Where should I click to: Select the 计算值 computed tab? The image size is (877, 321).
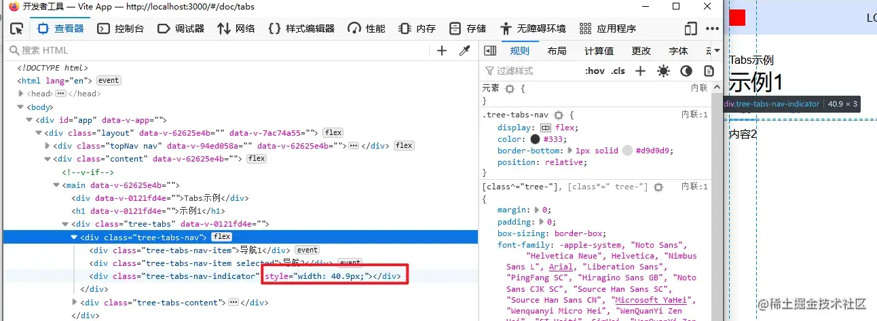point(599,51)
